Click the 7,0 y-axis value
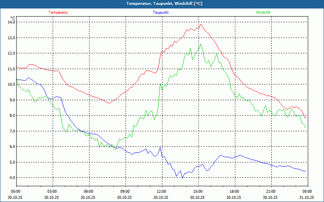Screen dimensions: 324x202 [x=11, y=131]
